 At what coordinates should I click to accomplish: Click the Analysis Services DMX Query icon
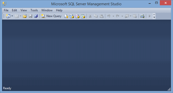tap(77, 16)
